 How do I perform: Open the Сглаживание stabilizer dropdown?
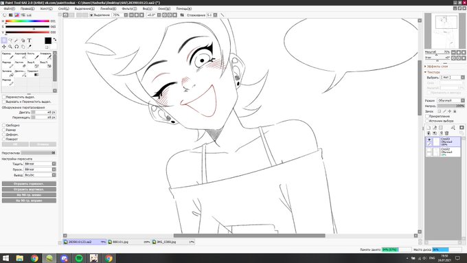tap(216, 15)
